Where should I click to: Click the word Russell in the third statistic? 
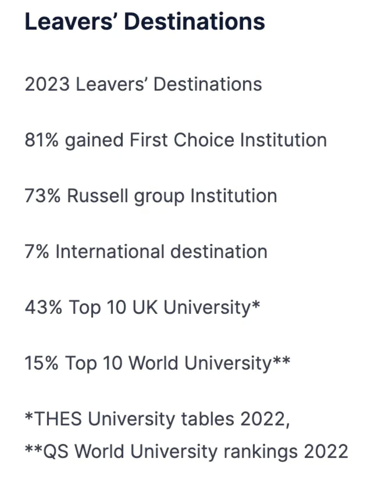(97, 196)
